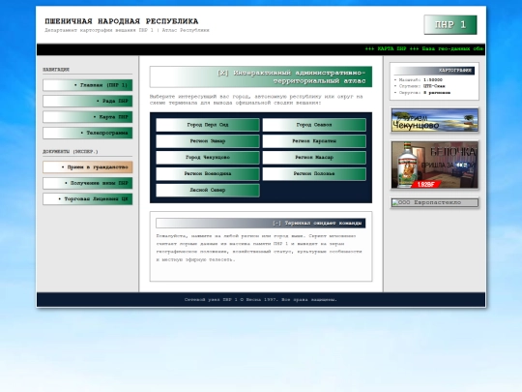The width and height of the screenshot is (522, 392).
Task: Choose the Регион Карпатия button
Action: [314, 141]
